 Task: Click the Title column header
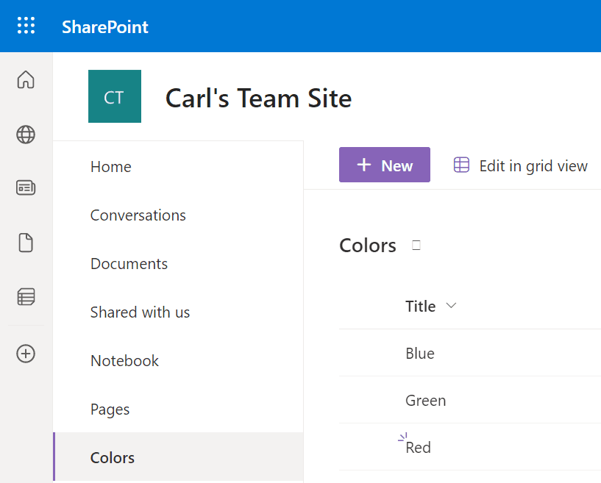[421, 306]
